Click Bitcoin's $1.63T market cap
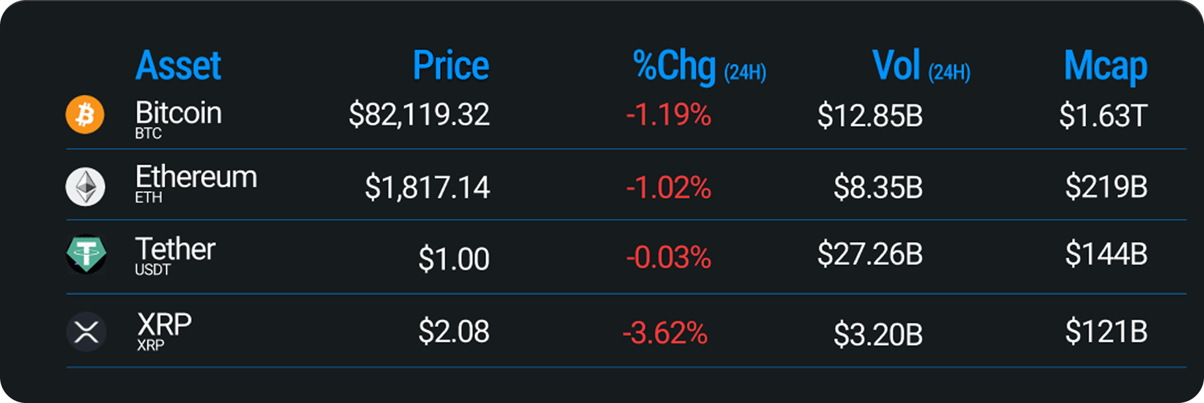Screen dimensions: 1204x403 pyautogui.click(x=1102, y=116)
